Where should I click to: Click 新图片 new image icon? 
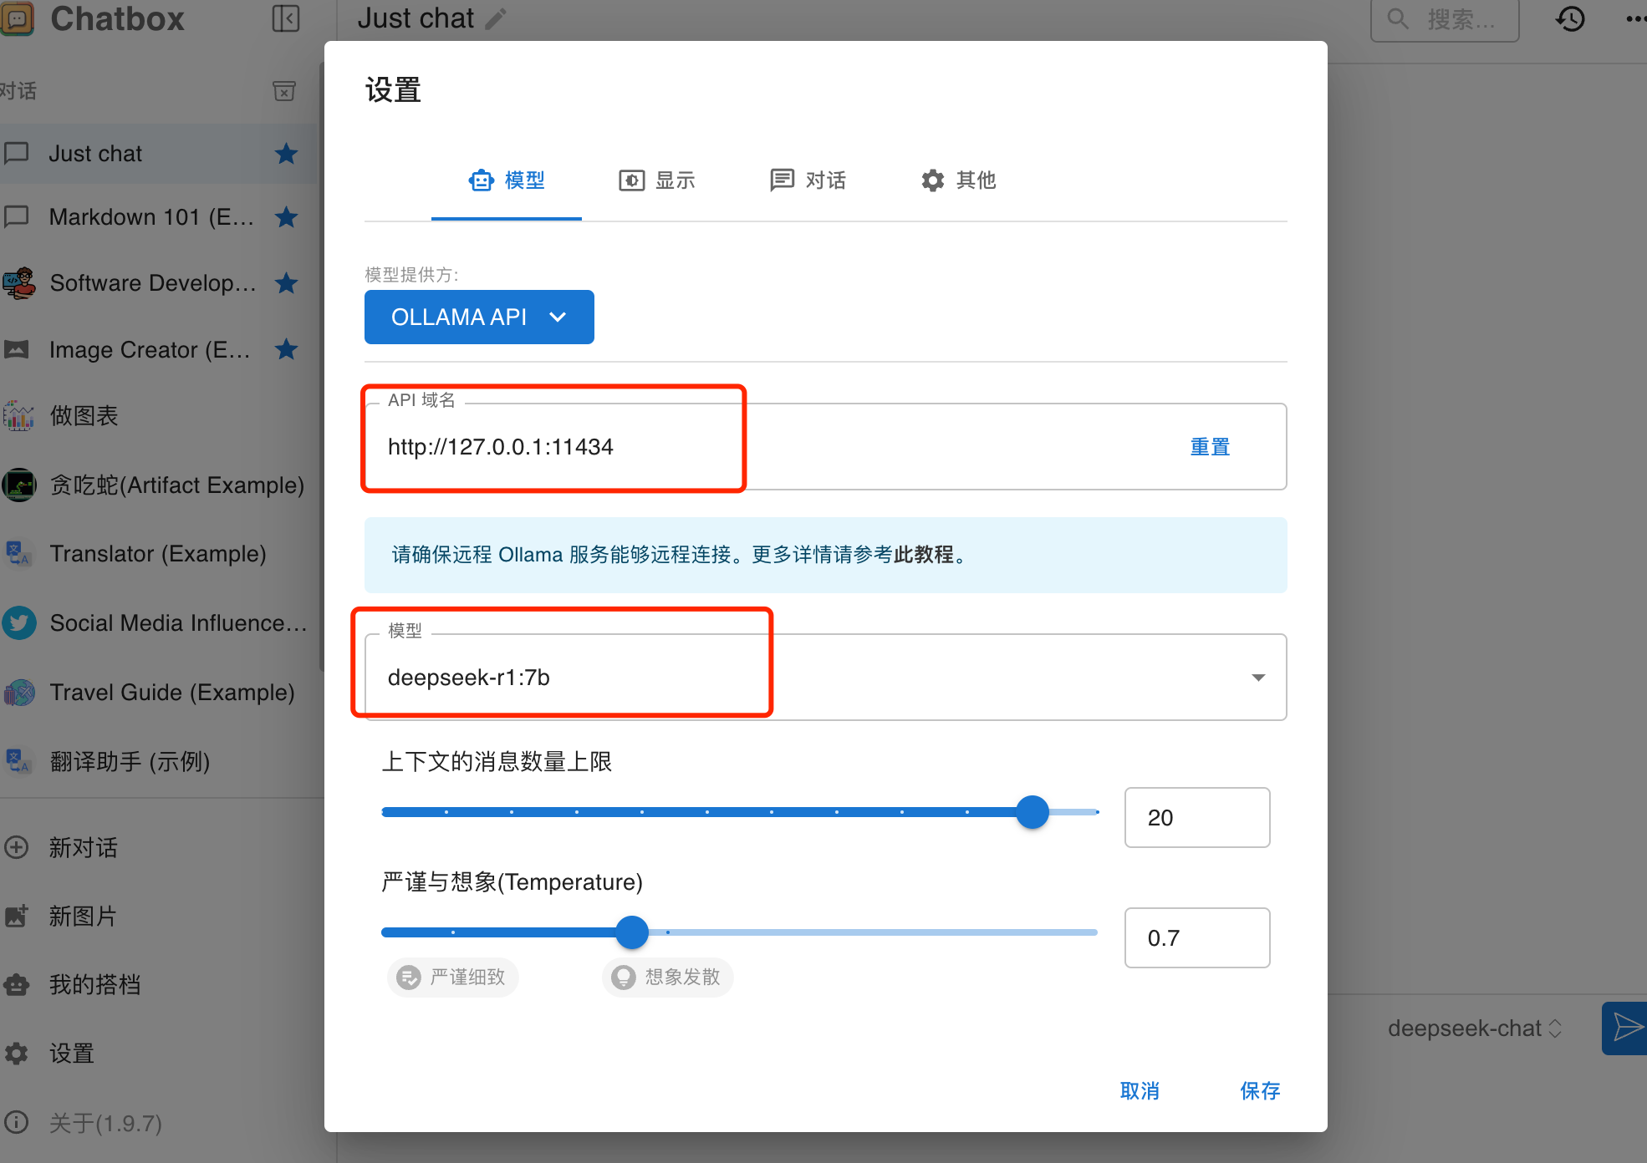pyautogui.click(x=17, y=917)
